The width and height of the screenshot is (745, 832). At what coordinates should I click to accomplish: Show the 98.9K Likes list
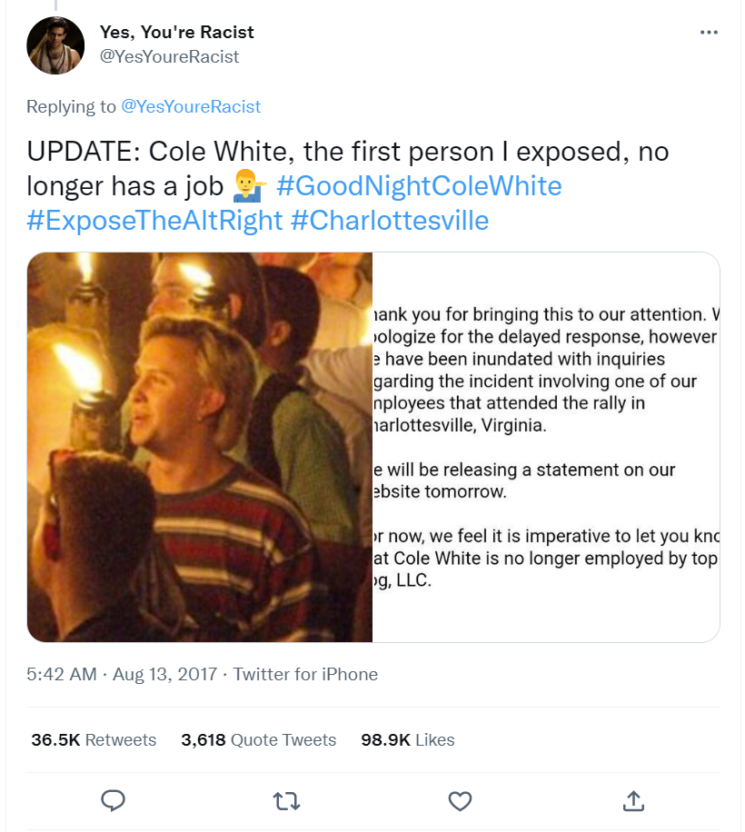[x=408, y=740]
